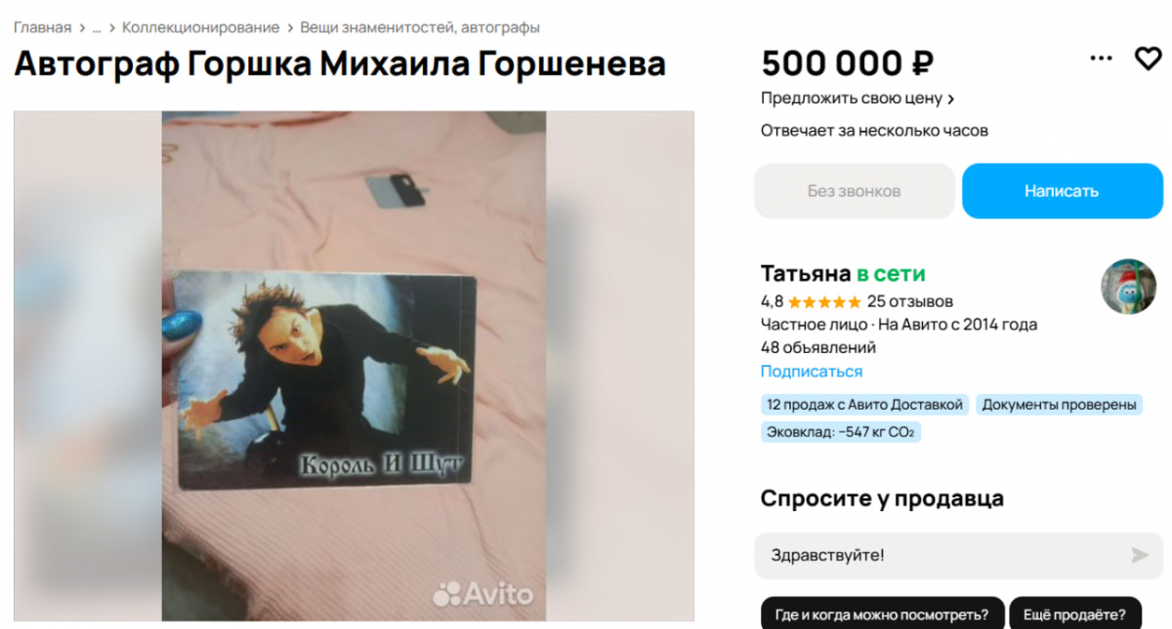The height and width of the screenshot is (629, 1172).
Task: Go to Главная breadcrumb
Action: (42, 27)
